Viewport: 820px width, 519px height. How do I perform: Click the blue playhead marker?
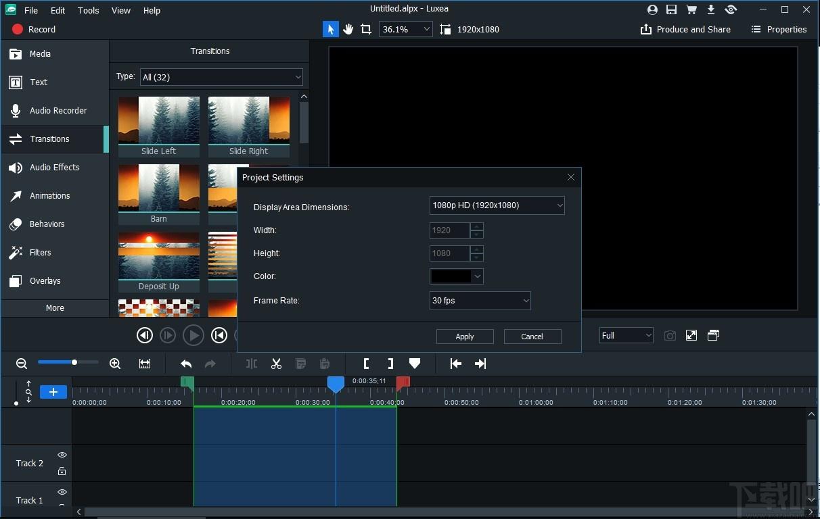click(x=336, y=385)
